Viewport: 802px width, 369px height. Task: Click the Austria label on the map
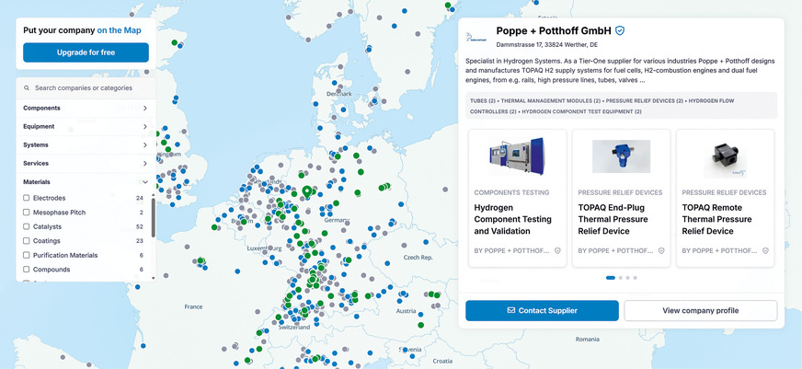(407, 311)
